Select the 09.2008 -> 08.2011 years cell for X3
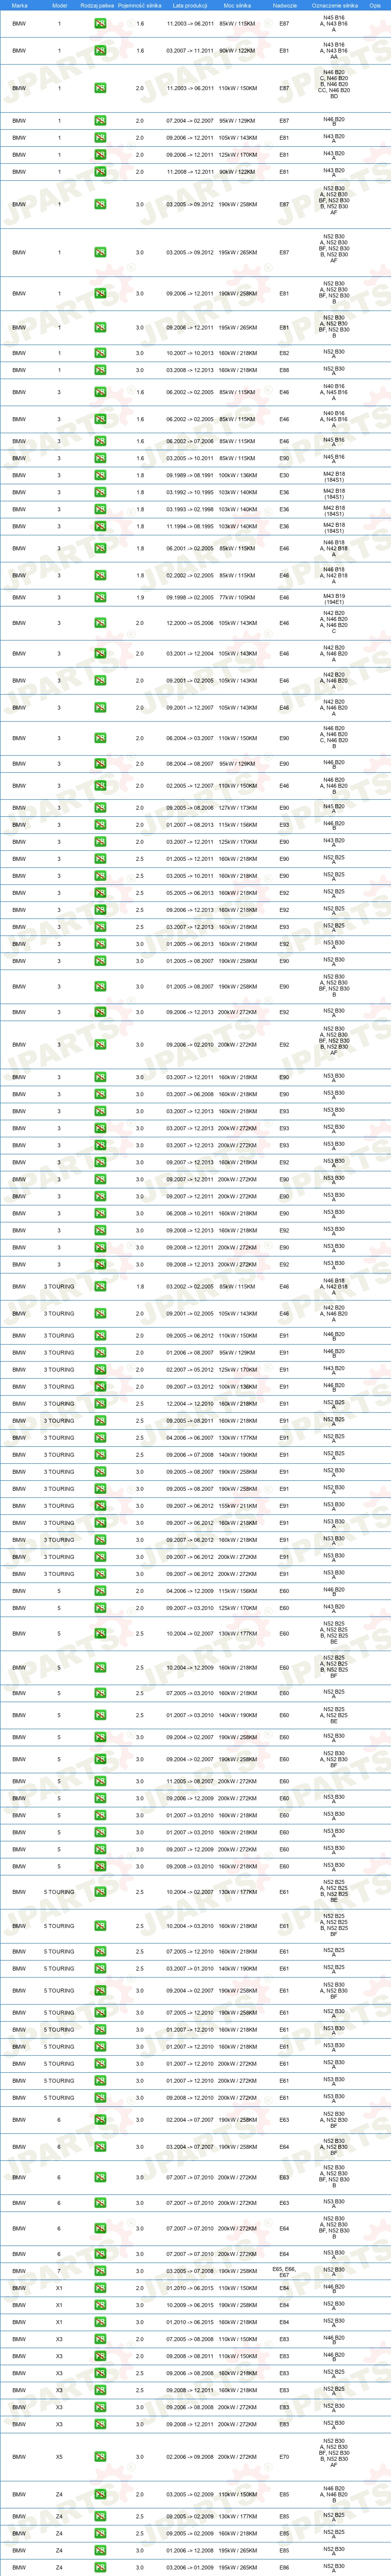 click(x=190, y=2356)
